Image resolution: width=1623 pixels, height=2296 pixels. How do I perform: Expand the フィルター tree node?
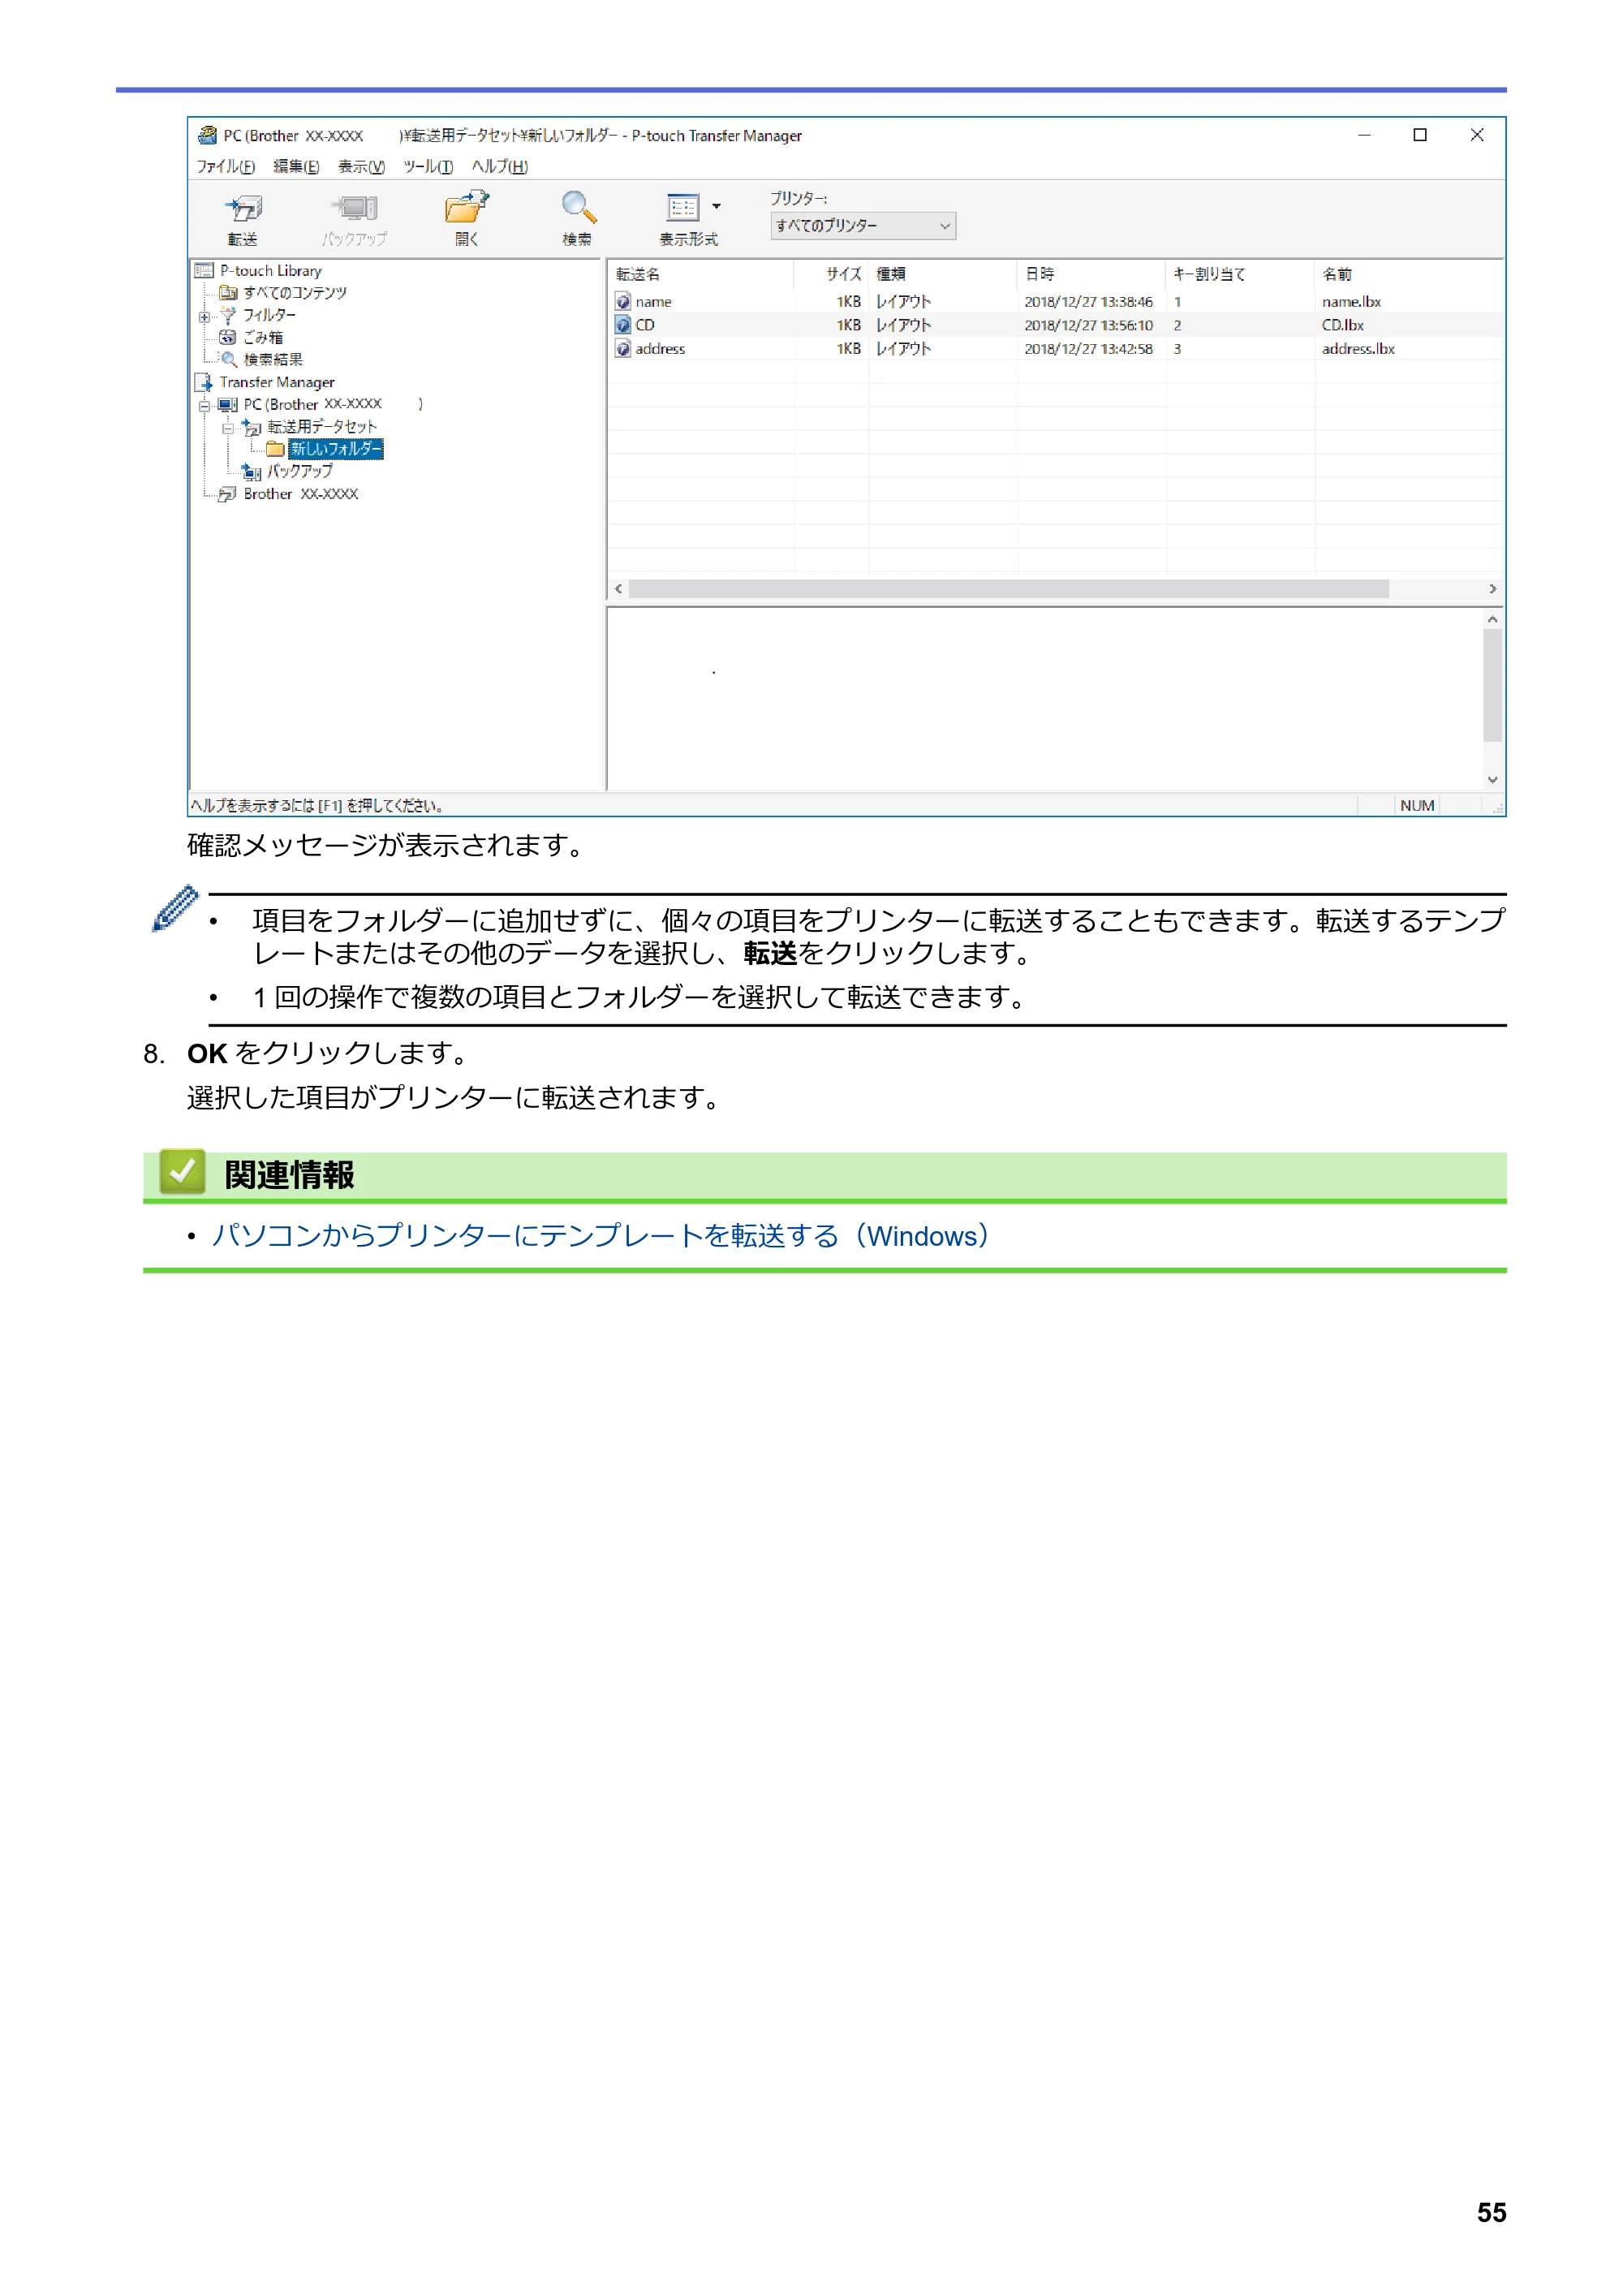coord(204,317)
